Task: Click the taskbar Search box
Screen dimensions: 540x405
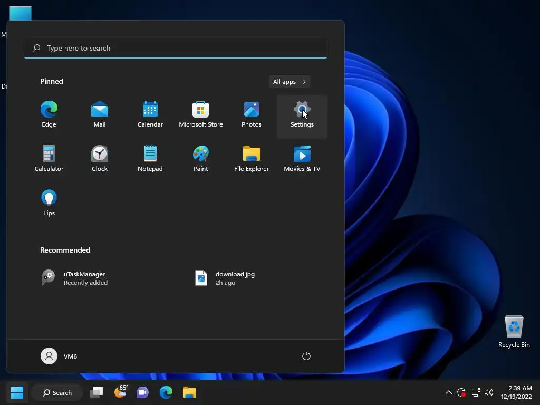Action: (57, 392)
